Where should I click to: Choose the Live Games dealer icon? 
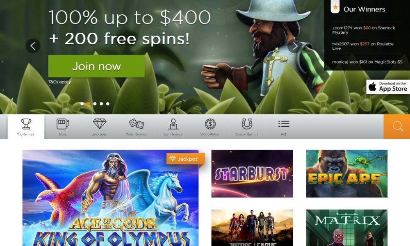pos(173,124)
